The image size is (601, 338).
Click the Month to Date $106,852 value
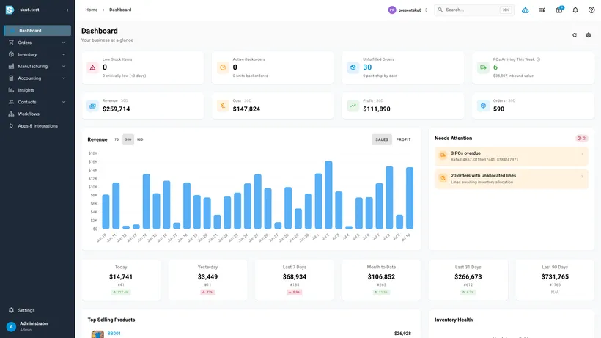tap(381, 276)
